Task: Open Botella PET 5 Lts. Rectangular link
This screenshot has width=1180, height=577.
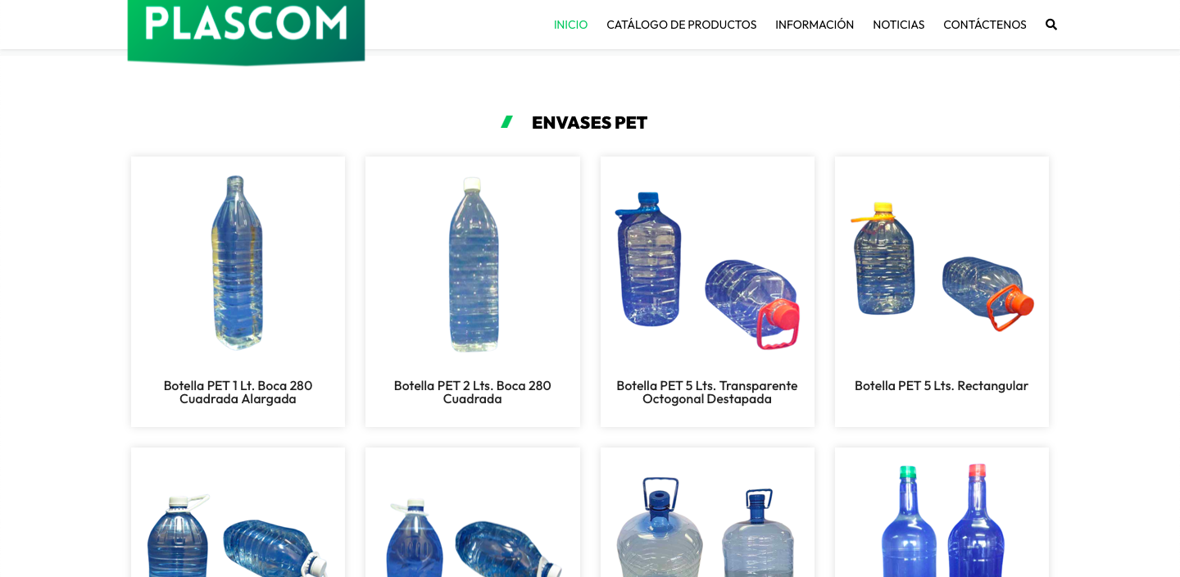Action: tap(942, 385)
